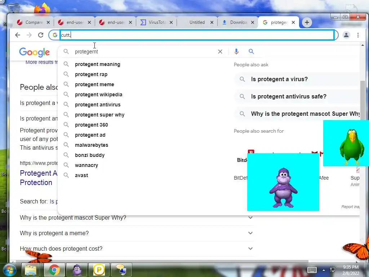Open BonziBuddy purple gorilla taskbar icon
Image resolution: width=369 pixels, height=277 pixels.
(77, 270)
